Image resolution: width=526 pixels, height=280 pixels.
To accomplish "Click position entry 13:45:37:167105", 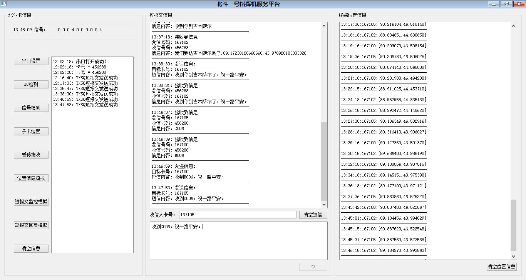I will click(384, 240).
